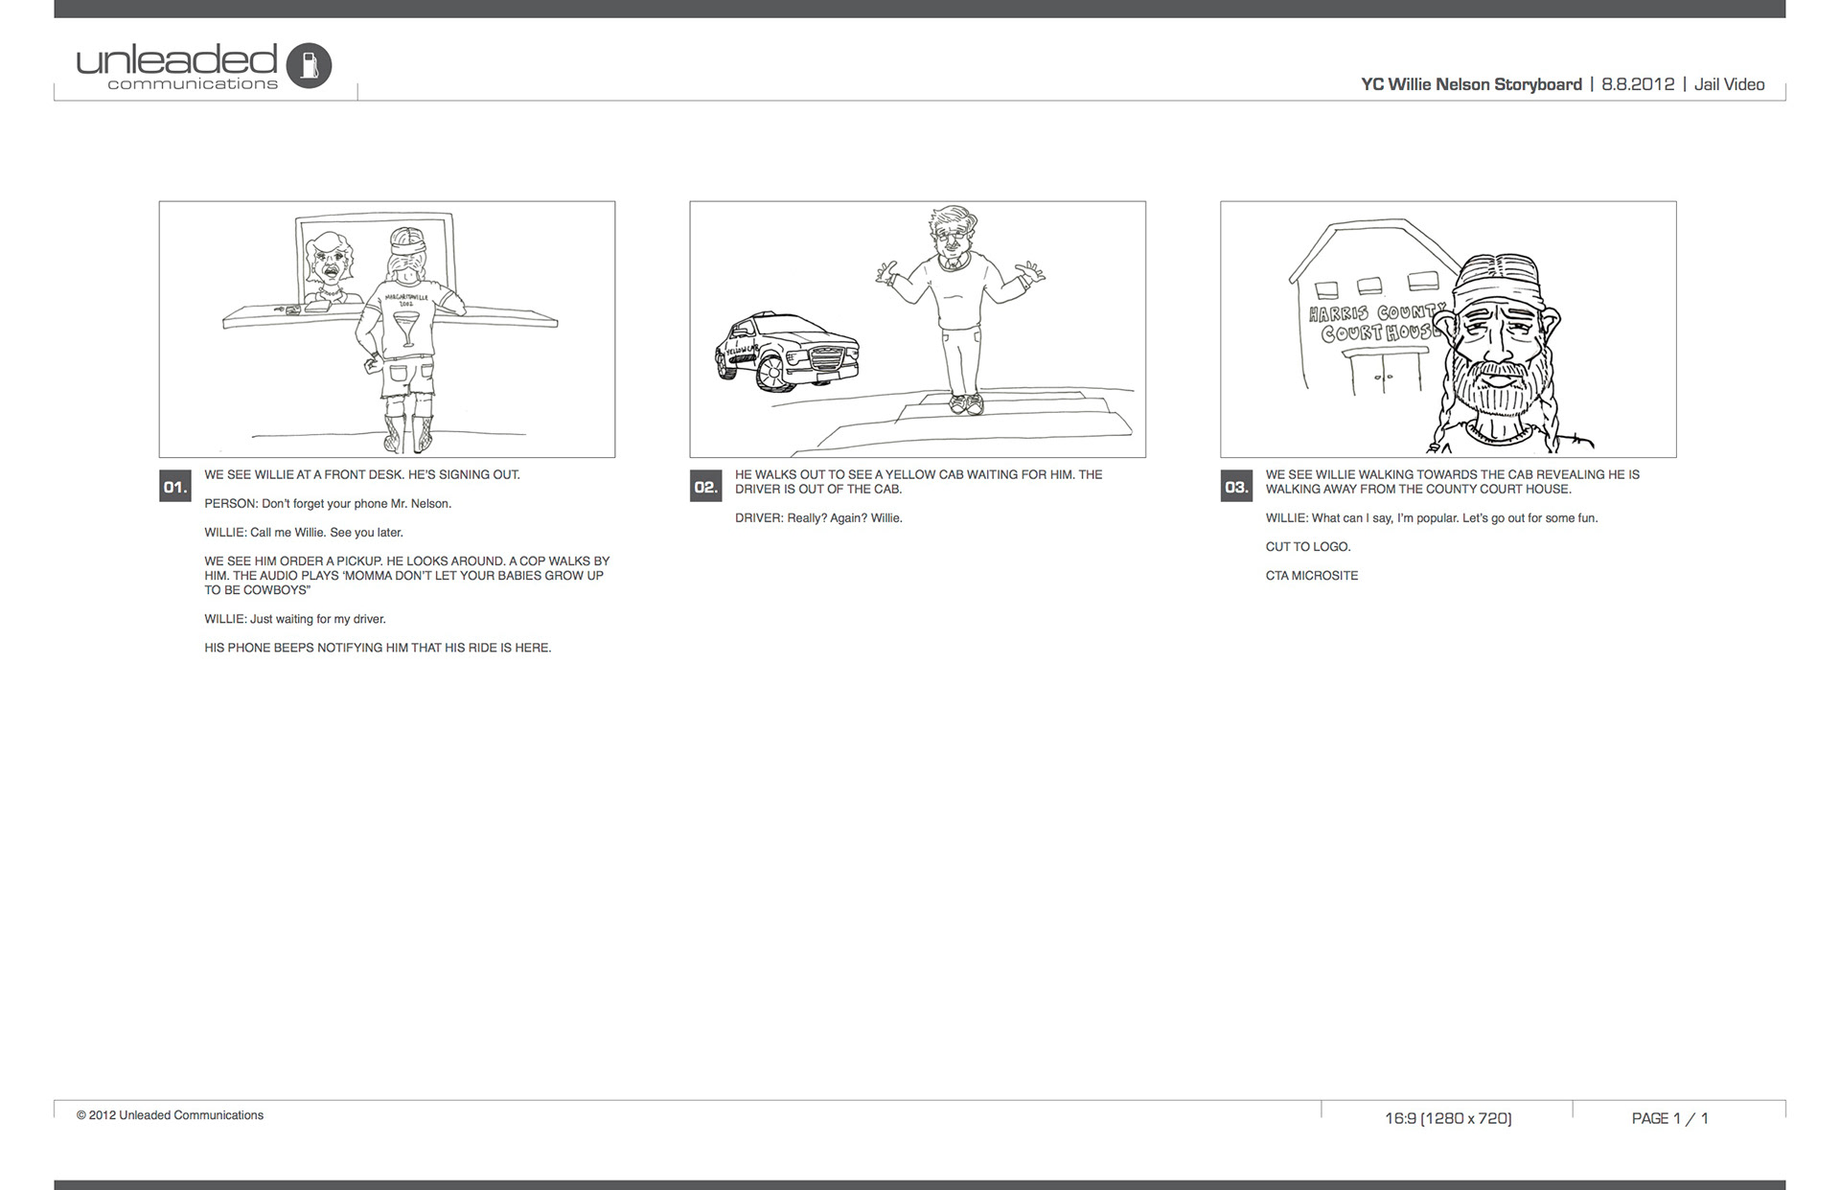
Task: Click the '02.' frame number badge
Action: point(706,487)
